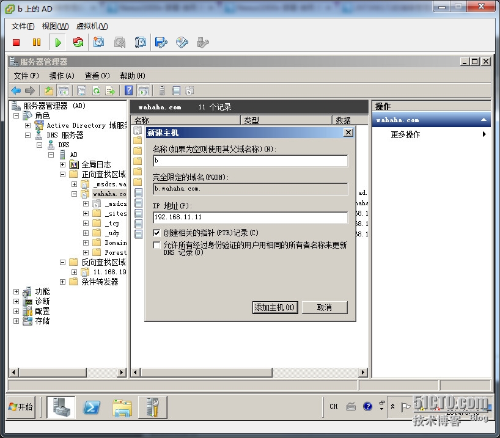Collapse the wahaha.com actions section
The image size is (500, 438).
click(483, 120)
